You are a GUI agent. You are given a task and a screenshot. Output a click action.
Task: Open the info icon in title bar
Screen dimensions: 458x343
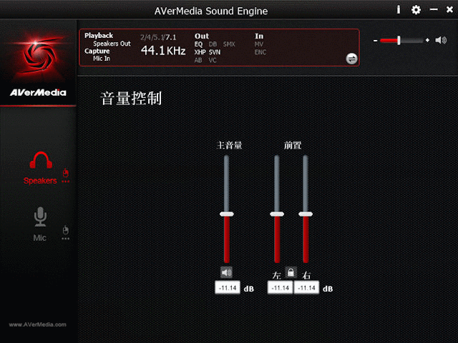[398, 10]
